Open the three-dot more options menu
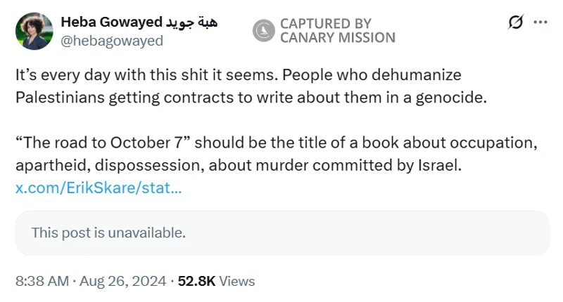This screenshot has height=302, width=563. pos(540,22)
